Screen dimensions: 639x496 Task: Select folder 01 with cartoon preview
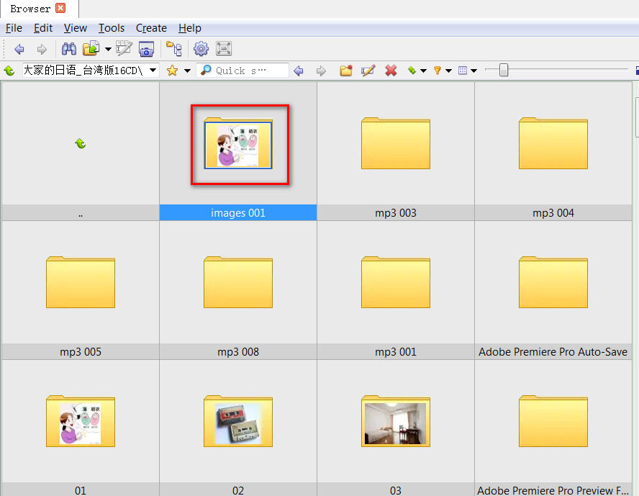pyautogui.click(x=81, y=421)
